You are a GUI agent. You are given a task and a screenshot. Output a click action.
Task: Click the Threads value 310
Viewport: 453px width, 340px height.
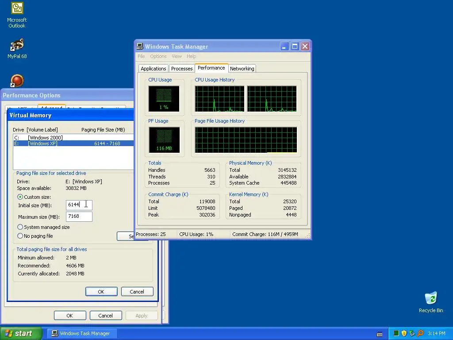coord(211,177)
